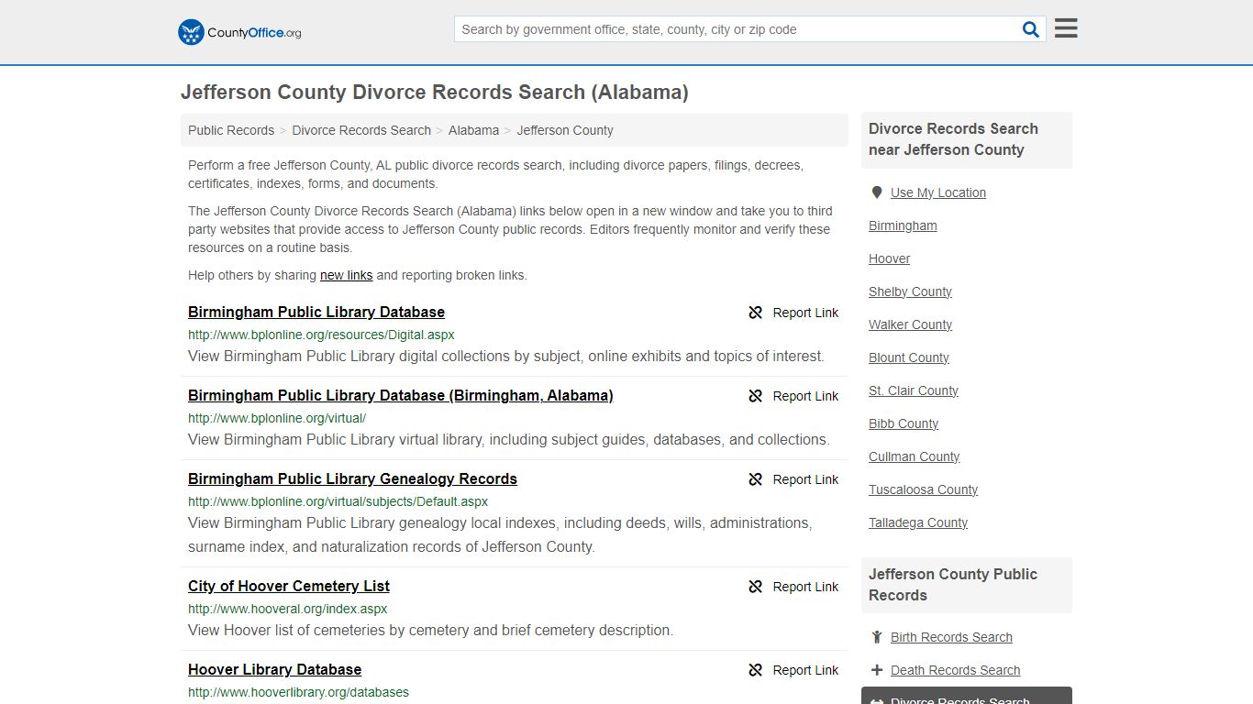
Task: Open Tuscaloosa County link
Action: point(923,489)
